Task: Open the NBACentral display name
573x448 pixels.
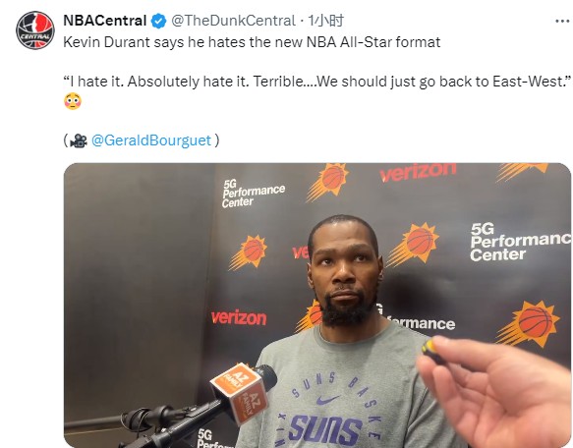Action: click(x=105, y=21)
